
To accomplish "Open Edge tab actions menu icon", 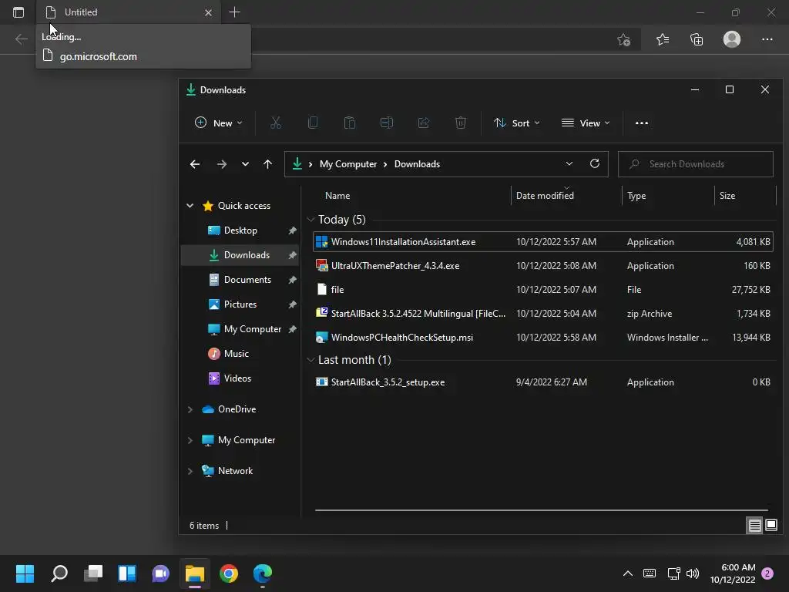I will 18,12.
